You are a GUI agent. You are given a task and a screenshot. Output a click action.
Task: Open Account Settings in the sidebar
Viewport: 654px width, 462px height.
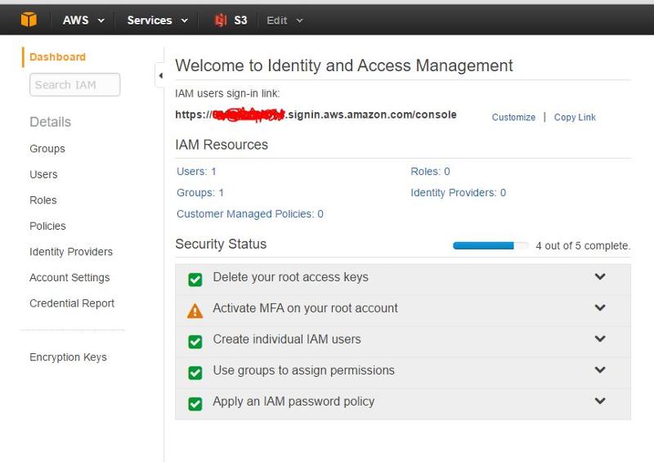69,277
